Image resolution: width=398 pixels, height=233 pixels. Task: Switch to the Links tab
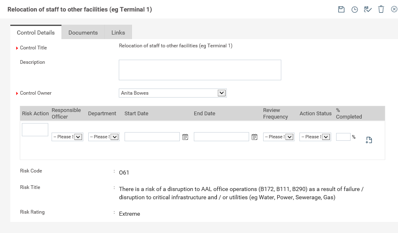118,33
